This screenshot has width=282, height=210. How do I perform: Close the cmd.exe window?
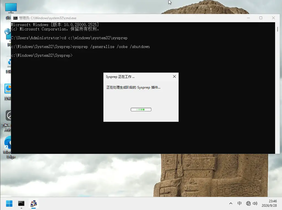tap(273, 18)
